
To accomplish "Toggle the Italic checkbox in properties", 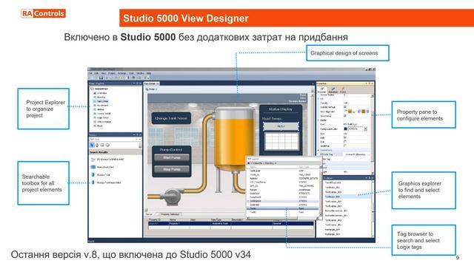I will 345,141.
